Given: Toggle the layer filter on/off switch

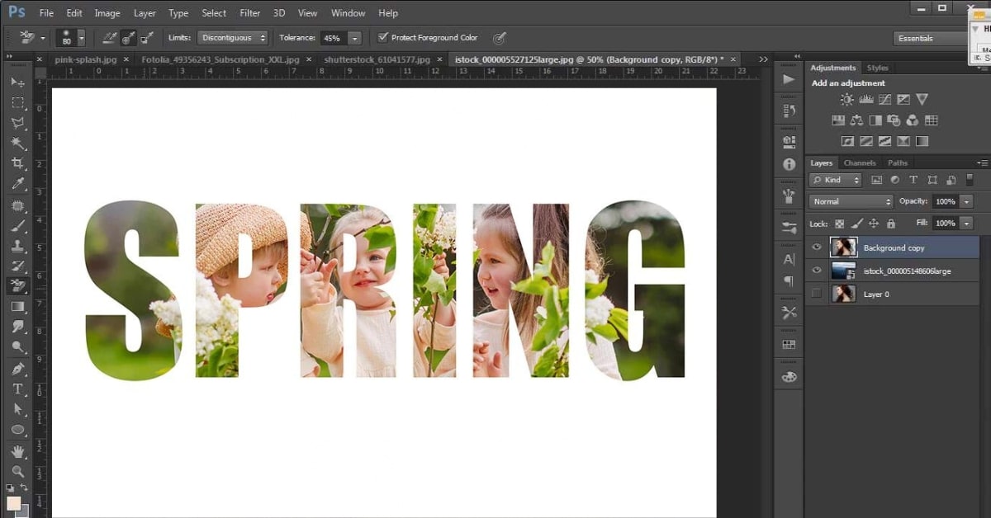Looking at the screenshot, I should [x=970, y=179].
